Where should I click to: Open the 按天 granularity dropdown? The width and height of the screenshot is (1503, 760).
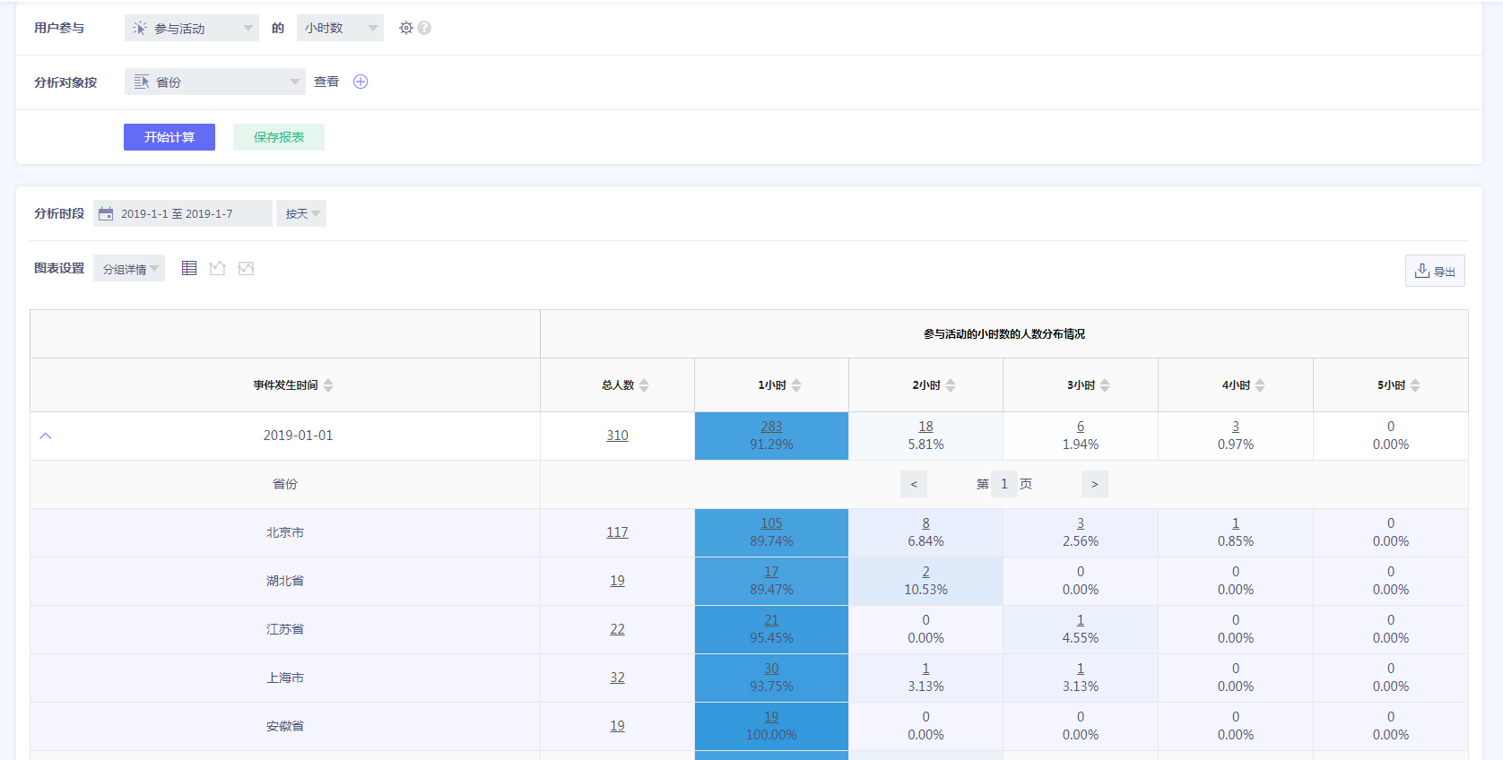pos(301,213)
